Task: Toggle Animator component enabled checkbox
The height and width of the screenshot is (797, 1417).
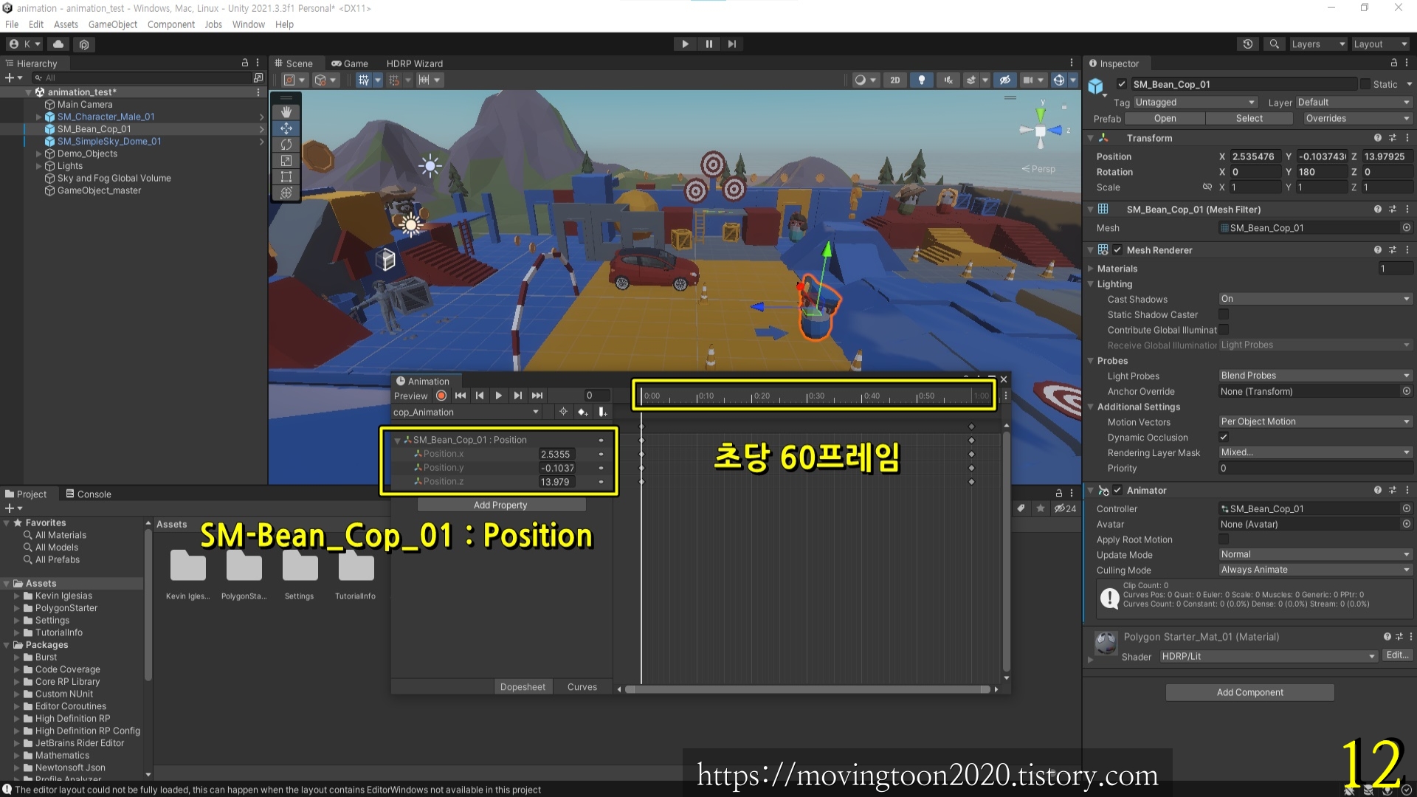Action: click(x=1117, y=490)
